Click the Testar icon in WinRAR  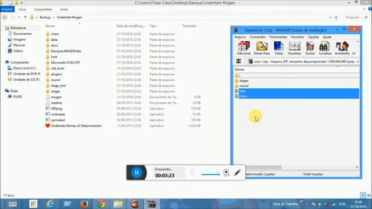point(278,48)
